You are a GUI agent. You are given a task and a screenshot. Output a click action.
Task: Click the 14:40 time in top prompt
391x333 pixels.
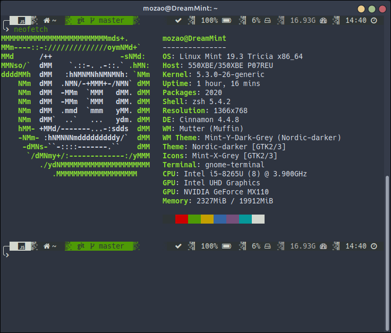tap(356, 20)
